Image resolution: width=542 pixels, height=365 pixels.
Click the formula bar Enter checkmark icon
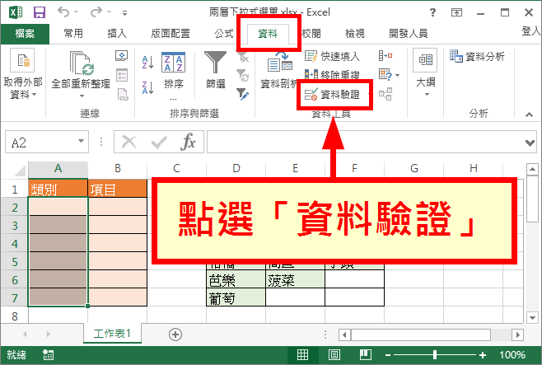[159, 142]
